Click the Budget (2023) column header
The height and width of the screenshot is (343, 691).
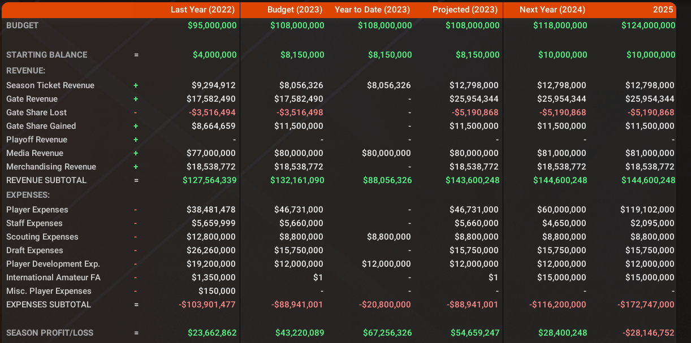[295, 10]
